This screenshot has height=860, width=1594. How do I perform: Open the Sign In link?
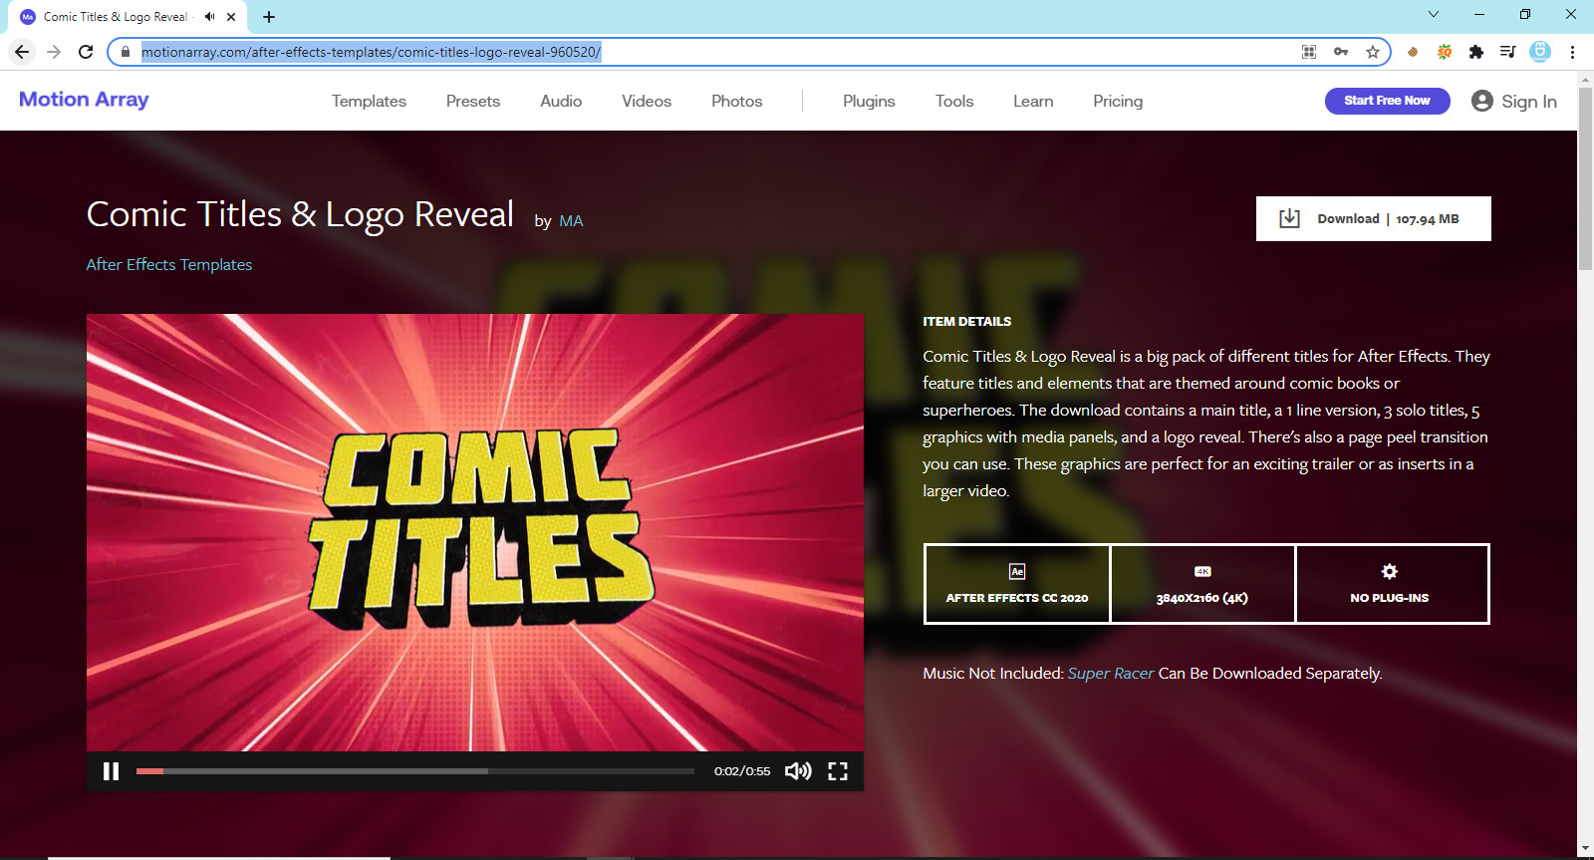tap(1528, 101)
